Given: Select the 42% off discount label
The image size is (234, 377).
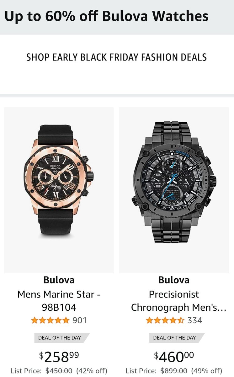Looking at the screenshot, I should coord(92,371).
